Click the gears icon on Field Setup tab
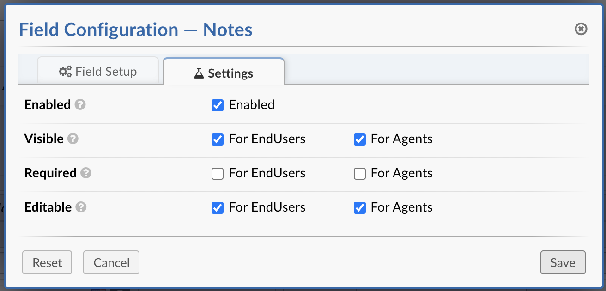 click(x=65, y=72)
